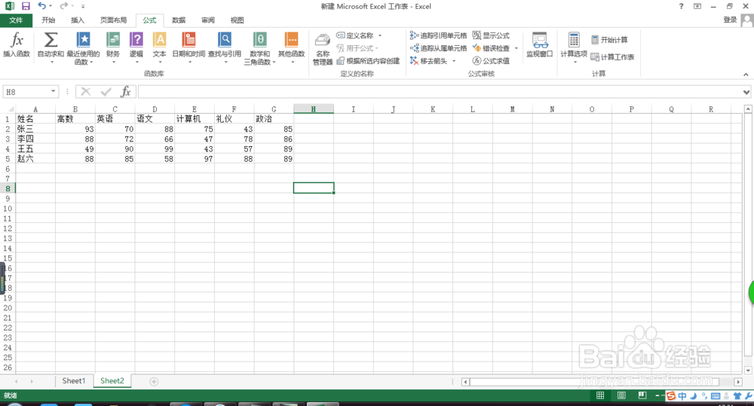
Task: Expand the formula bar with its chevron
Action: coord(746,92)
